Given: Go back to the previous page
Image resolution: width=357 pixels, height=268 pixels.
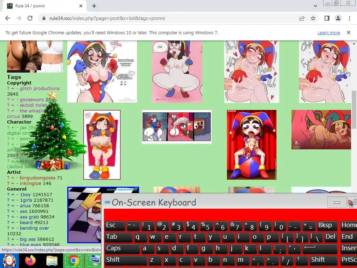Looking at the screenshot, I should coord(8,18).
